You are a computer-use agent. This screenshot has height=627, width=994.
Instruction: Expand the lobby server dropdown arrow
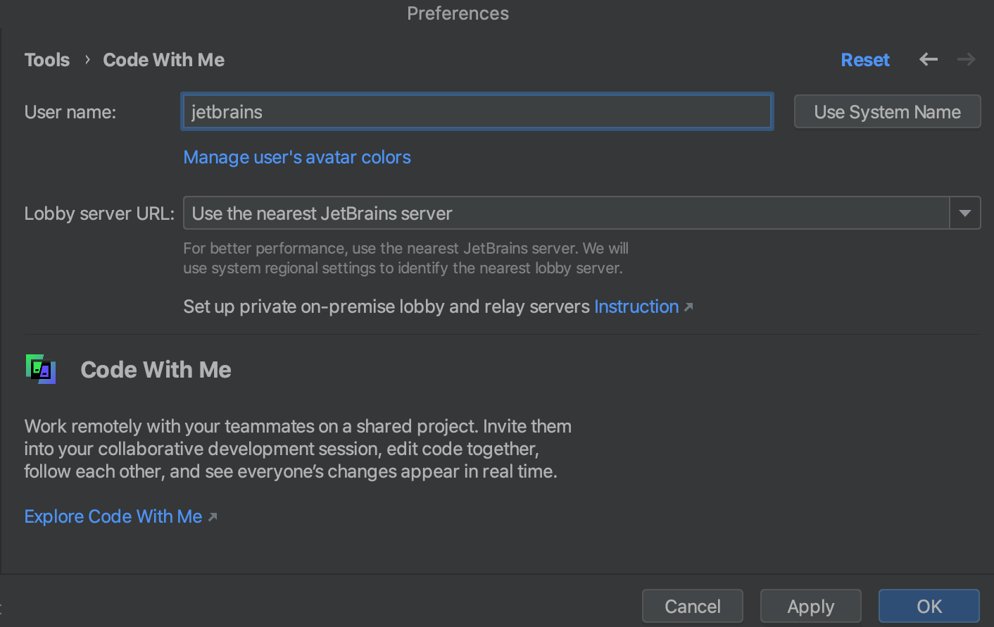964,213
